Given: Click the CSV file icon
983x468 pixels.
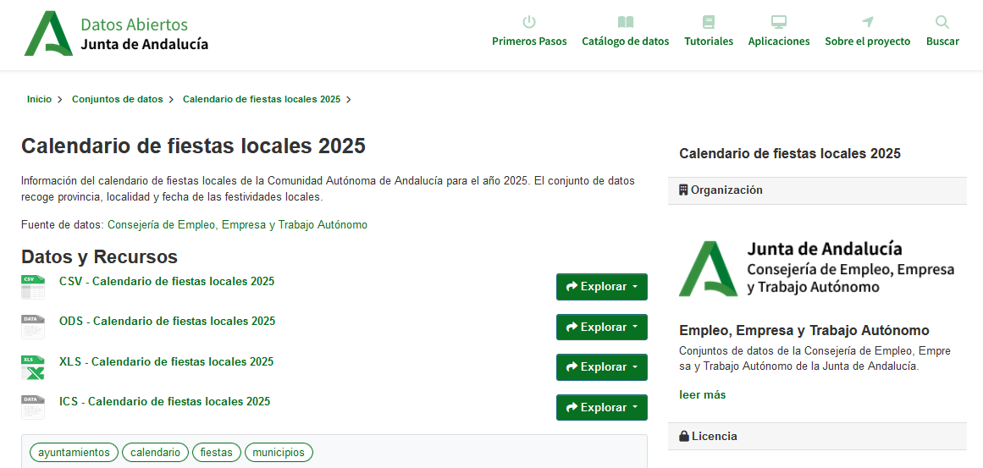Looking at the screenshot, I should (33, 287).
